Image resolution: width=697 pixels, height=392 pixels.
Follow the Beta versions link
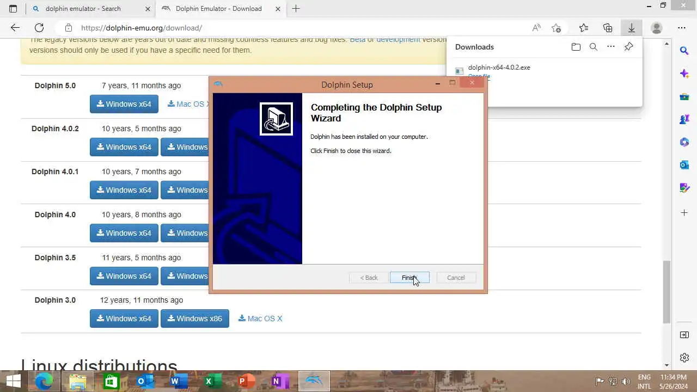tap(357, 40)
